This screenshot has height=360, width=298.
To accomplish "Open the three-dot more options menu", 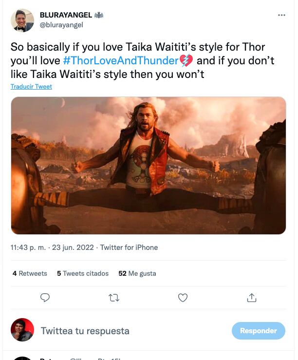I will (x=281, y=15).
